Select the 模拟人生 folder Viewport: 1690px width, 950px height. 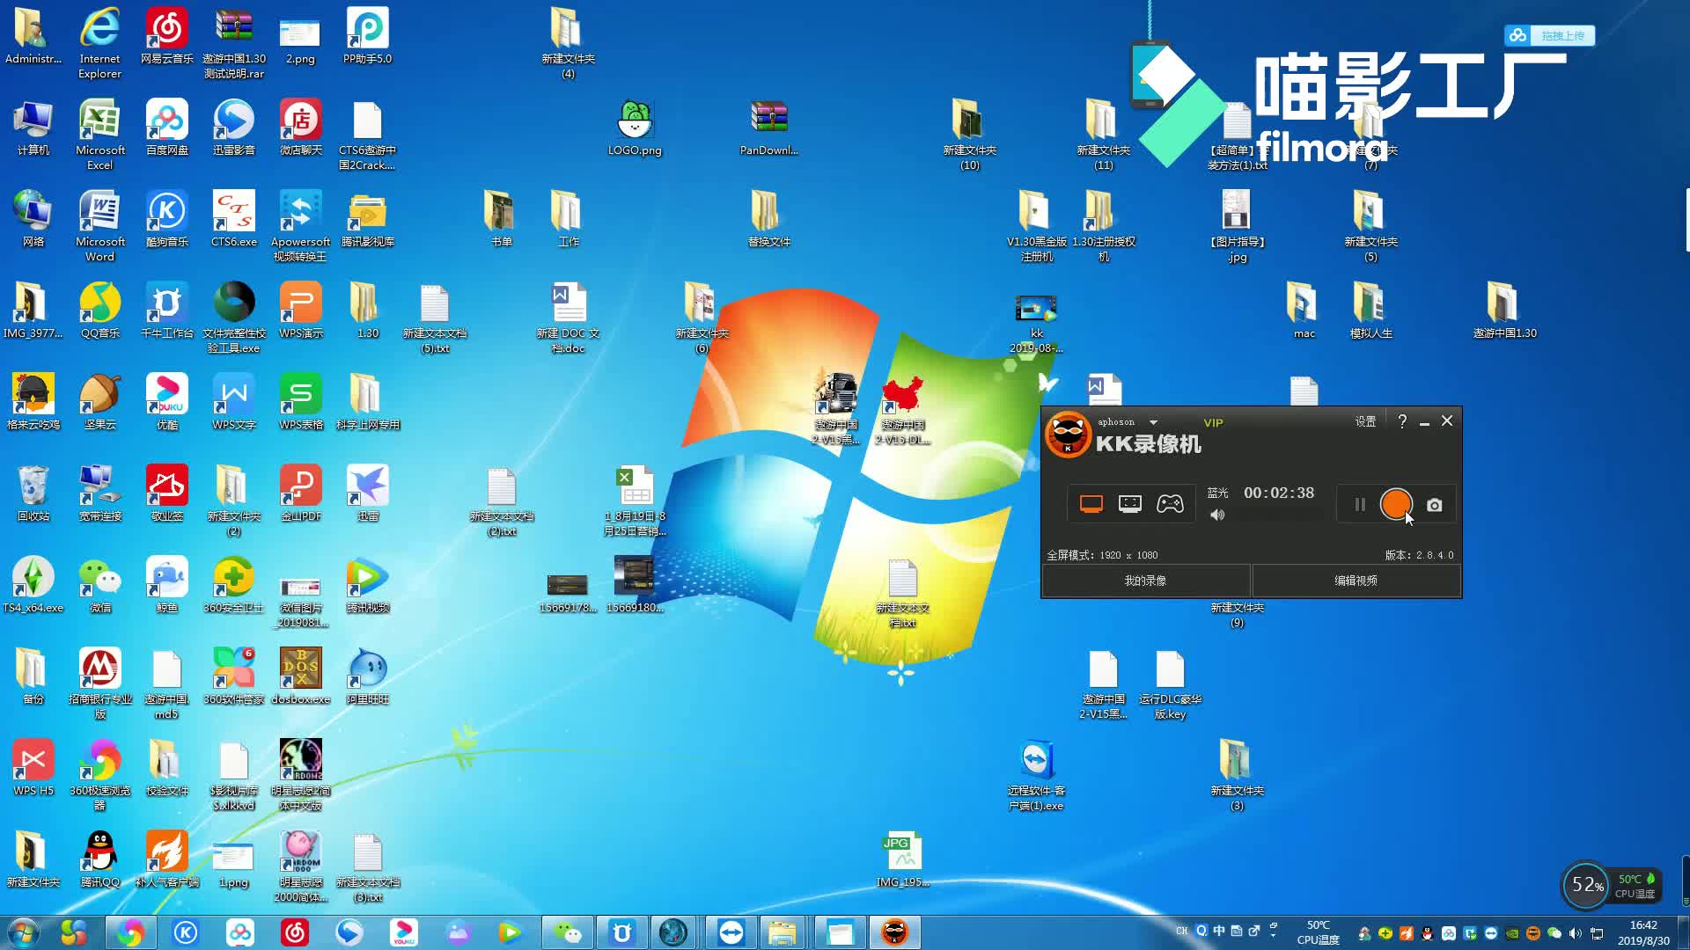click(1370, 310)
